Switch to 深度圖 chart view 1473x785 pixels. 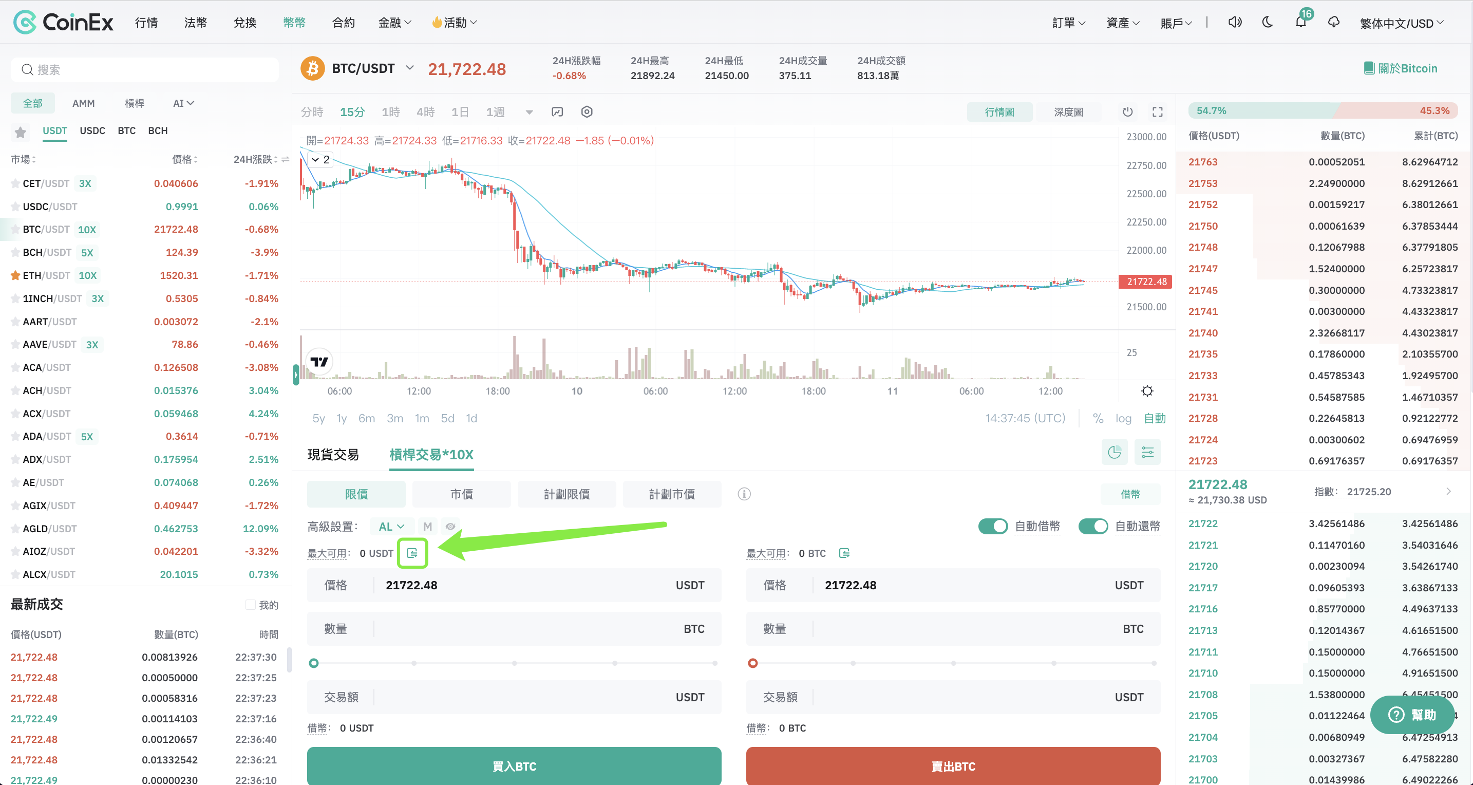tap(1068, 112)
